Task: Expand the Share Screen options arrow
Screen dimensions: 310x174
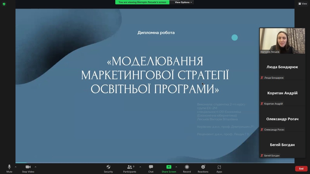Action: click(x=176, y=167)
